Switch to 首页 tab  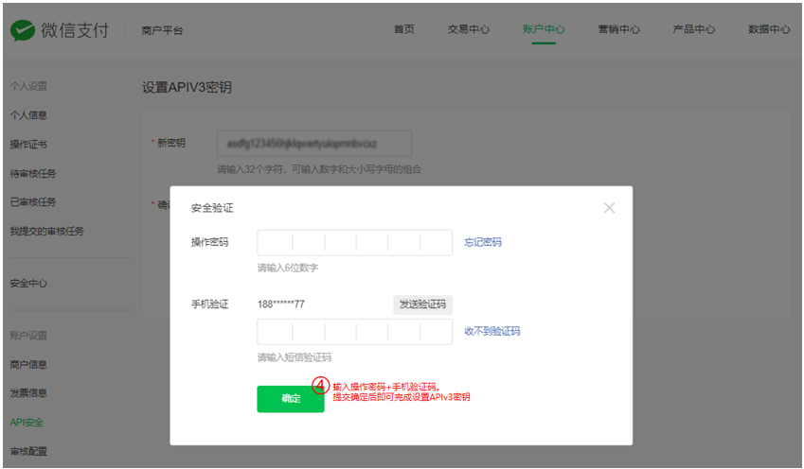click(x=403, y=29)
